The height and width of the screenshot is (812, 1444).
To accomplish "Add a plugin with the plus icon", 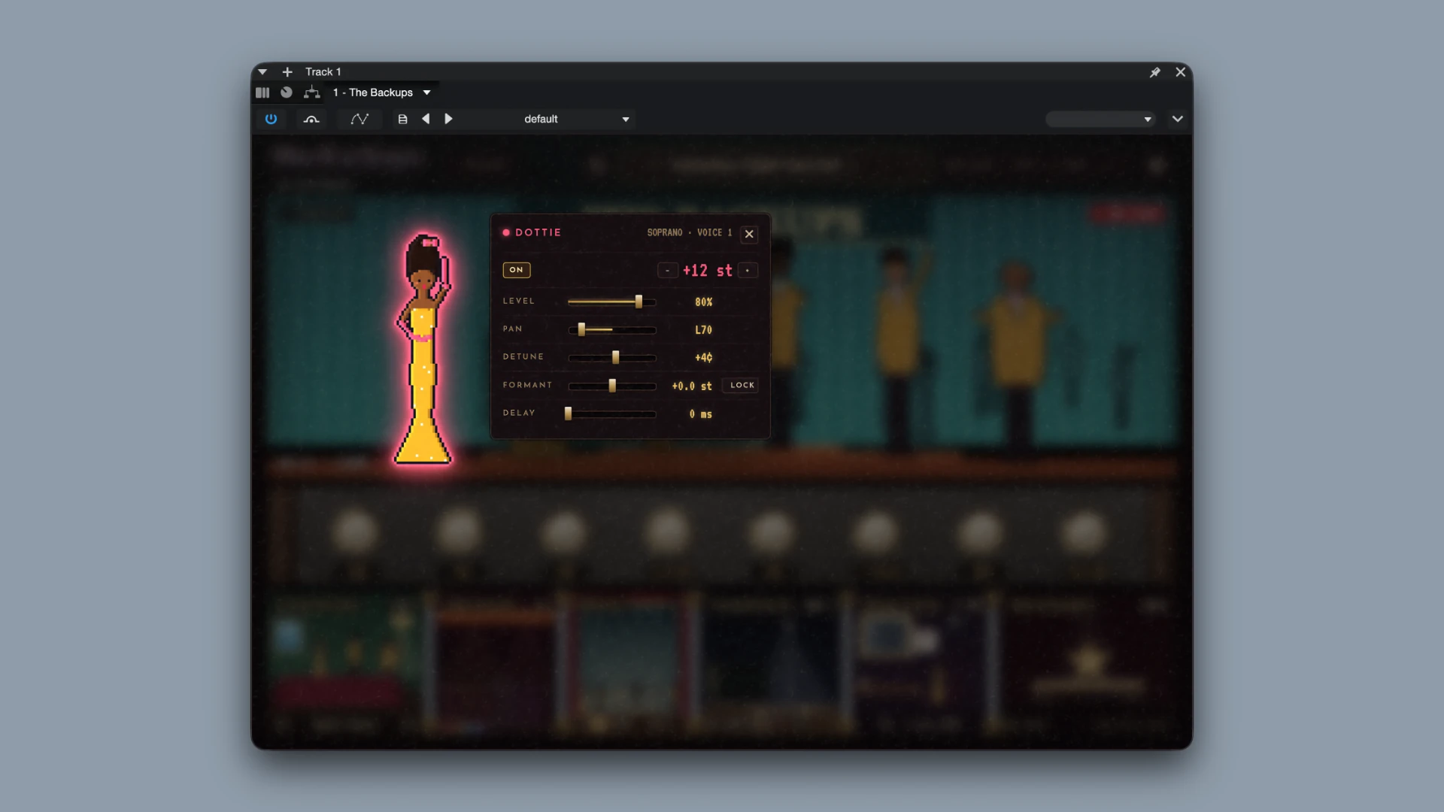I will point(287,72).
